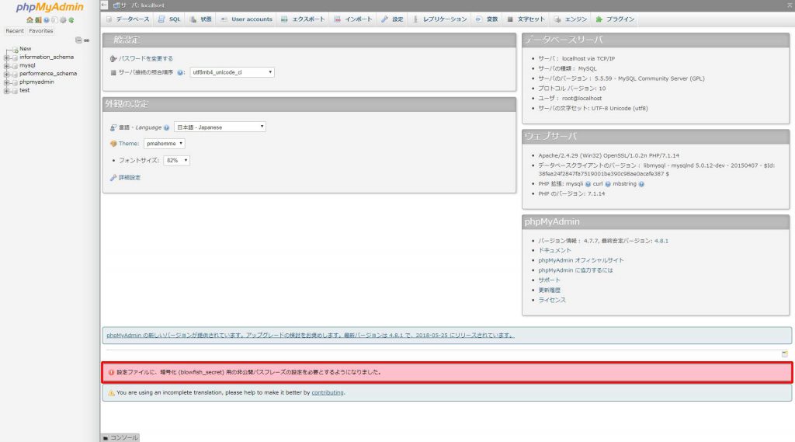795x442 pixels.
Task: Collapse all tree nodes with minus icon
Action: (78, 40)
